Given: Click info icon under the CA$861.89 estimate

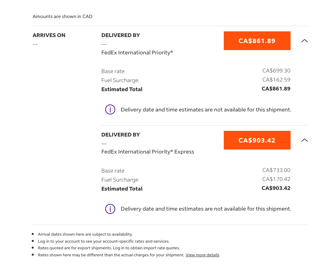Looking at the screenshot, I should coord(110,109).
